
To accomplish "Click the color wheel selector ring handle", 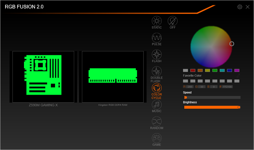I will [x=232, y=44].
